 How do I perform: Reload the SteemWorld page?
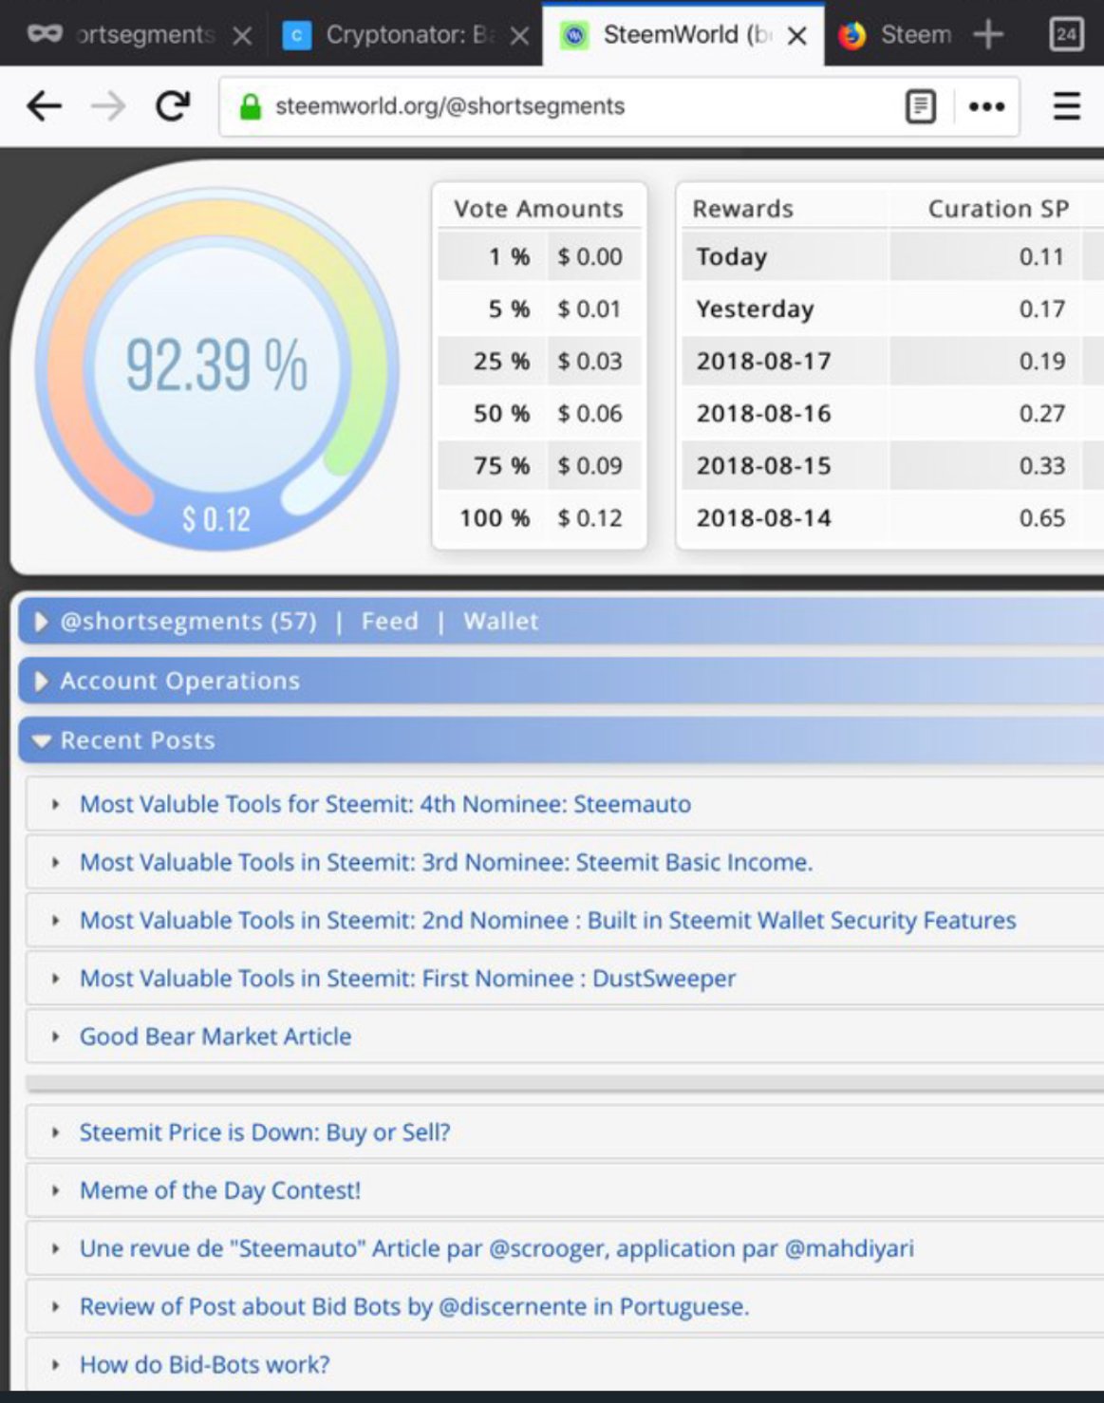click(173, 105)
